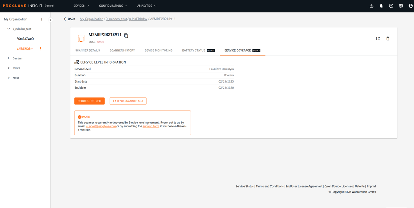Viewport: 414px width, 208px height.
Task: Click the ProGlove Care 3yrs value
Action: pyautogui.click(x=222, y=69)
